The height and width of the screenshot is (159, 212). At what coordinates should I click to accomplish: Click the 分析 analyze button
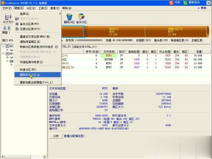(56, 136)
